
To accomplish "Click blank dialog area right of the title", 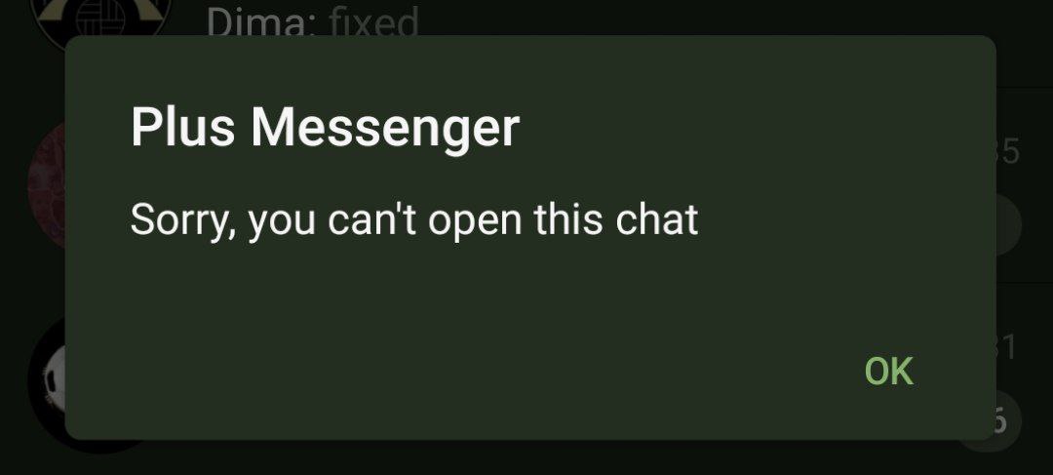I will click(x=752, y=127).
